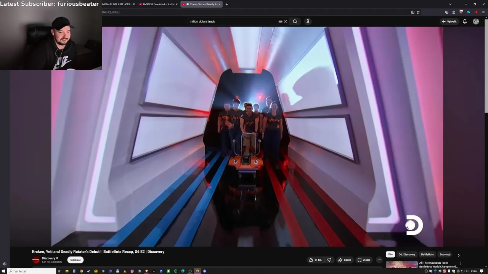Open Task View on the taskbar
Image resolution: width=488 pixels, height=274 pixels.
point(59,271)
